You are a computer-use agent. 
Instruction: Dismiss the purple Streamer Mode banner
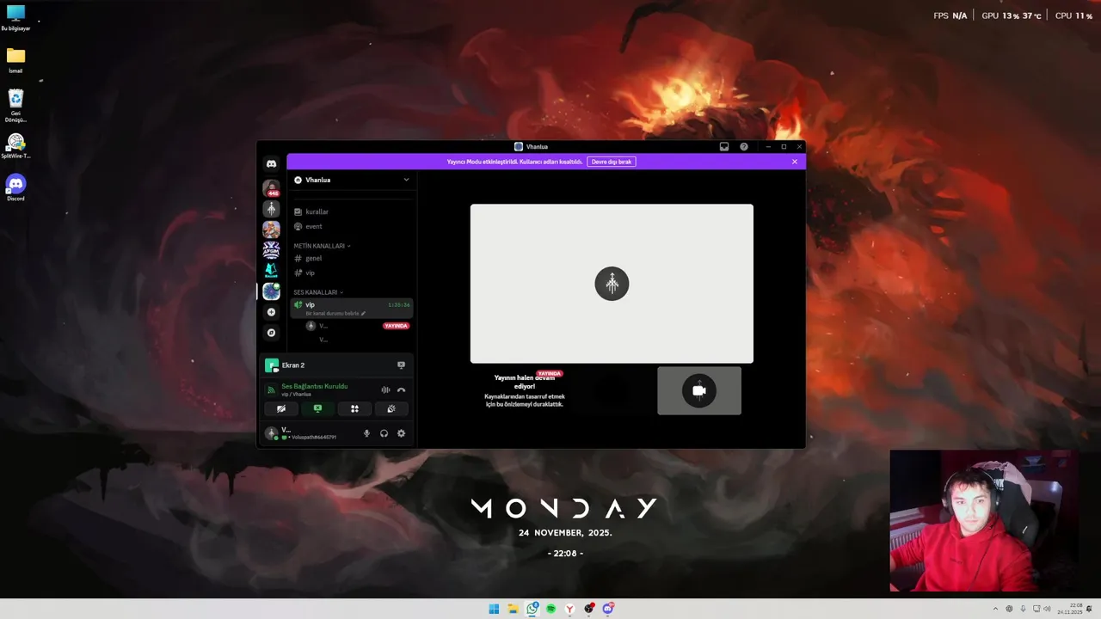[795, 162]
